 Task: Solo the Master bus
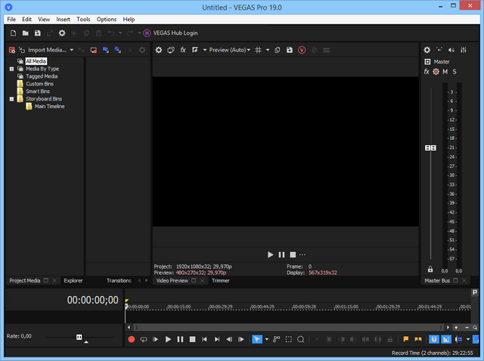(455, 71)
